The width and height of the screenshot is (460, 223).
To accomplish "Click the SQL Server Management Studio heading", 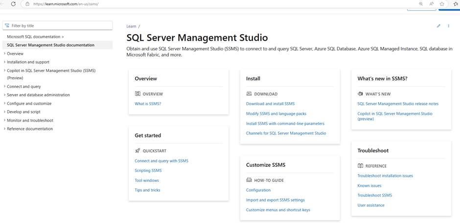I will (x=197, y=38).
